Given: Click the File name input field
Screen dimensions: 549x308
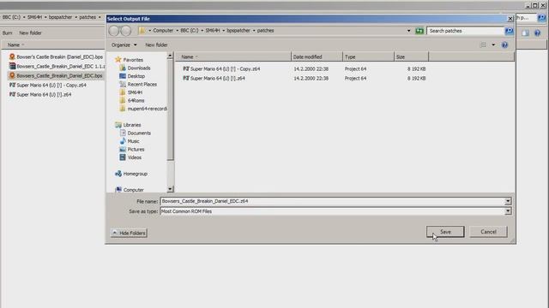Looking at the screenshot, I should pos(332,201).
